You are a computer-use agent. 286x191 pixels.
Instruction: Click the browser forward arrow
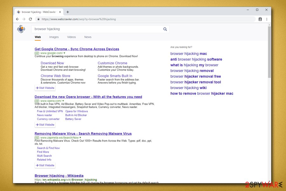tap(24, 19)
